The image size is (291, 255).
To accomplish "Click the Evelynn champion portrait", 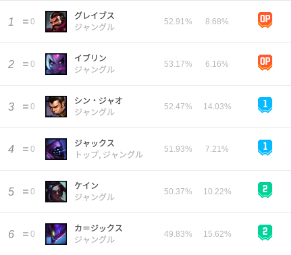I will 56,64.
